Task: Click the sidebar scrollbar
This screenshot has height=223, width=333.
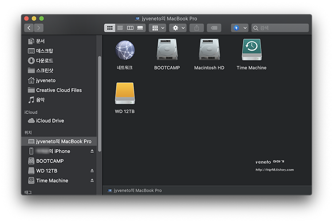Action: click(99, 104)
